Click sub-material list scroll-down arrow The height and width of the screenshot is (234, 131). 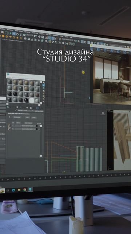point(41,156)
